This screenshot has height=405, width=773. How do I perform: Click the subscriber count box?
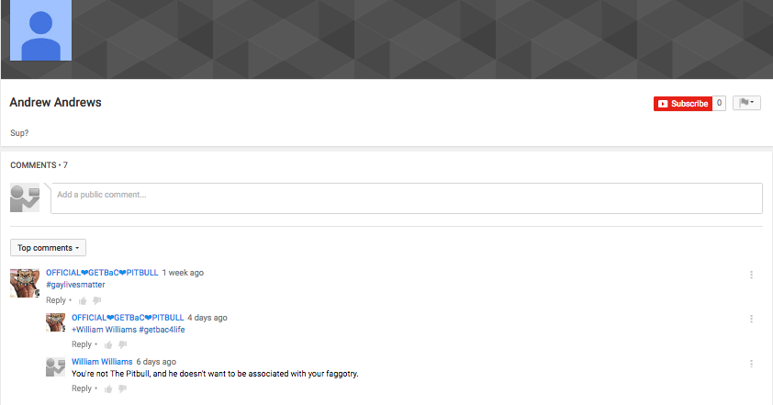tap(719, 103)
